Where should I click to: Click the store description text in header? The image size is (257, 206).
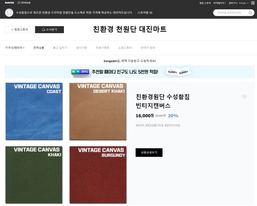point(74,13)
